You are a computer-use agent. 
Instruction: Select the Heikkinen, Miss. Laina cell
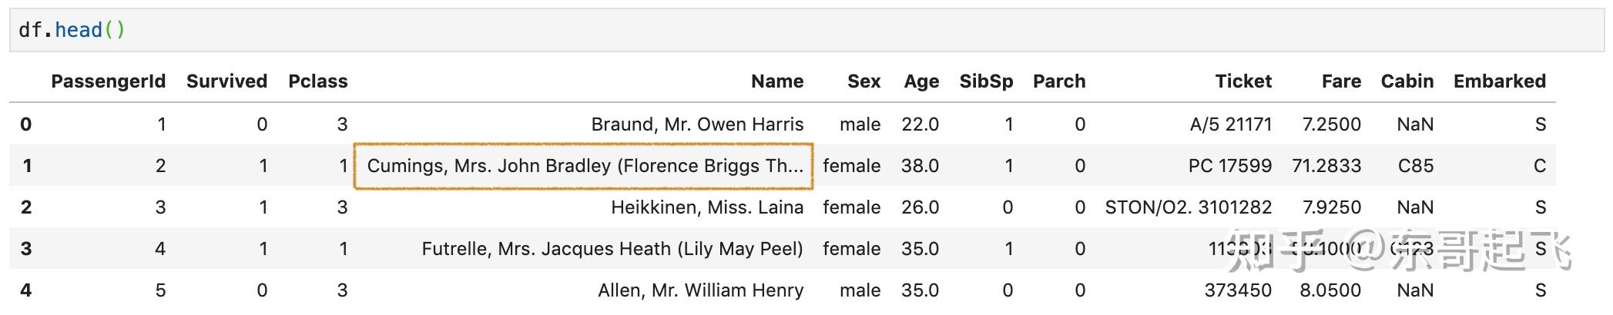[x=706, y=207]
